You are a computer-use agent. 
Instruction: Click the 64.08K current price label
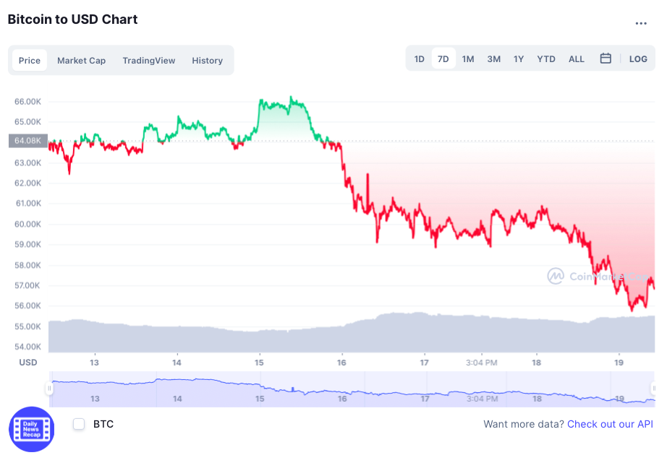tap(27, 141)
